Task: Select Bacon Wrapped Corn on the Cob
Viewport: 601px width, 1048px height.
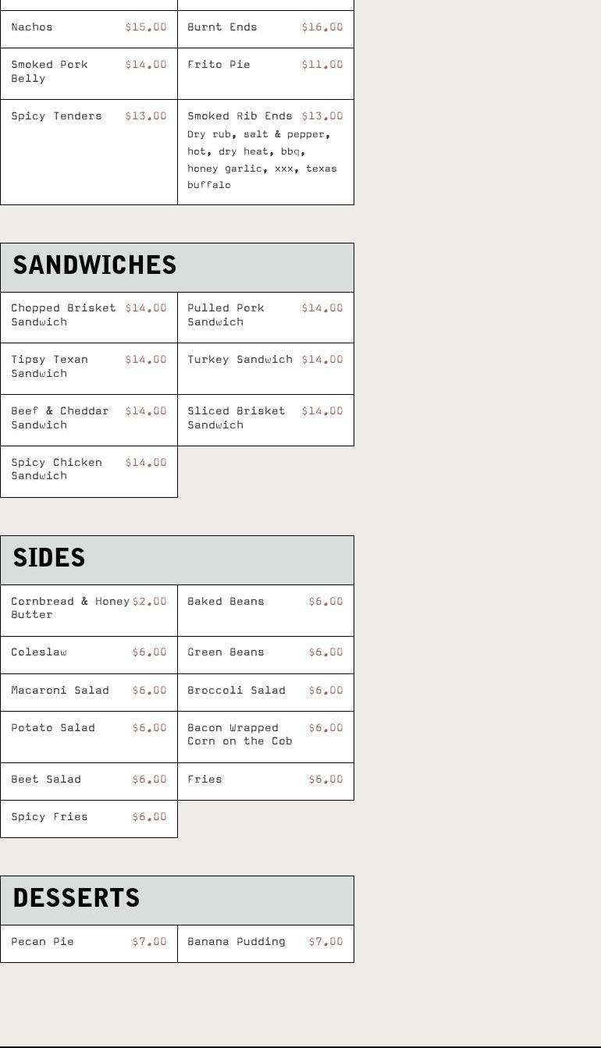Action: coord(240,734)
